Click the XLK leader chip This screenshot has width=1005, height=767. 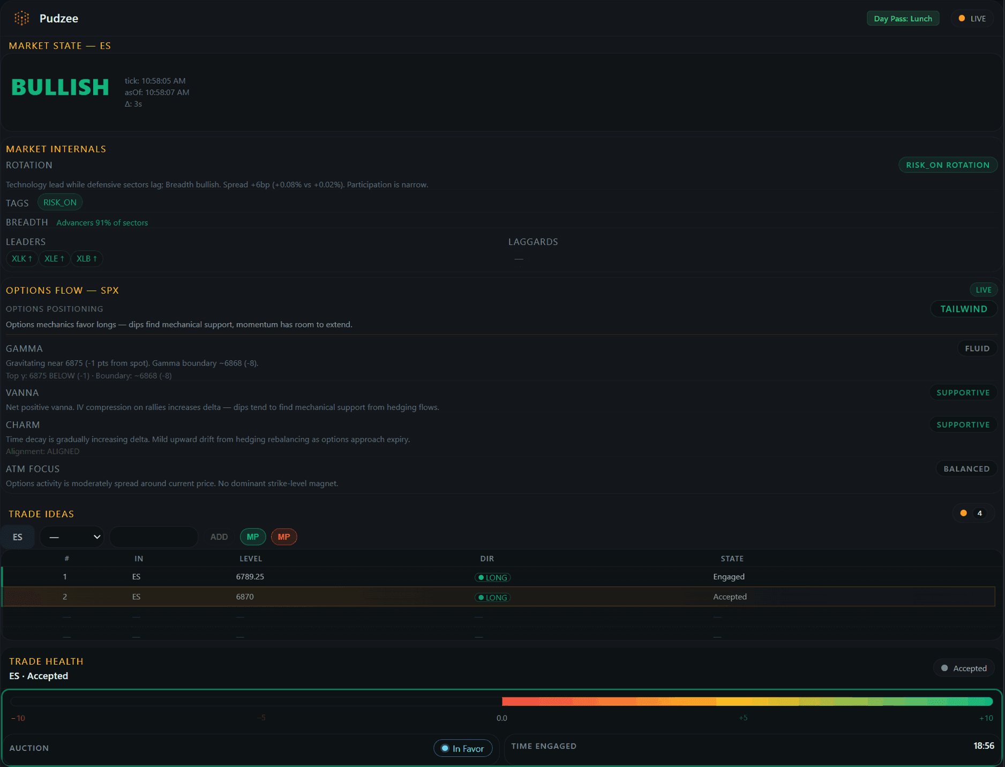[x=21, y=258]
